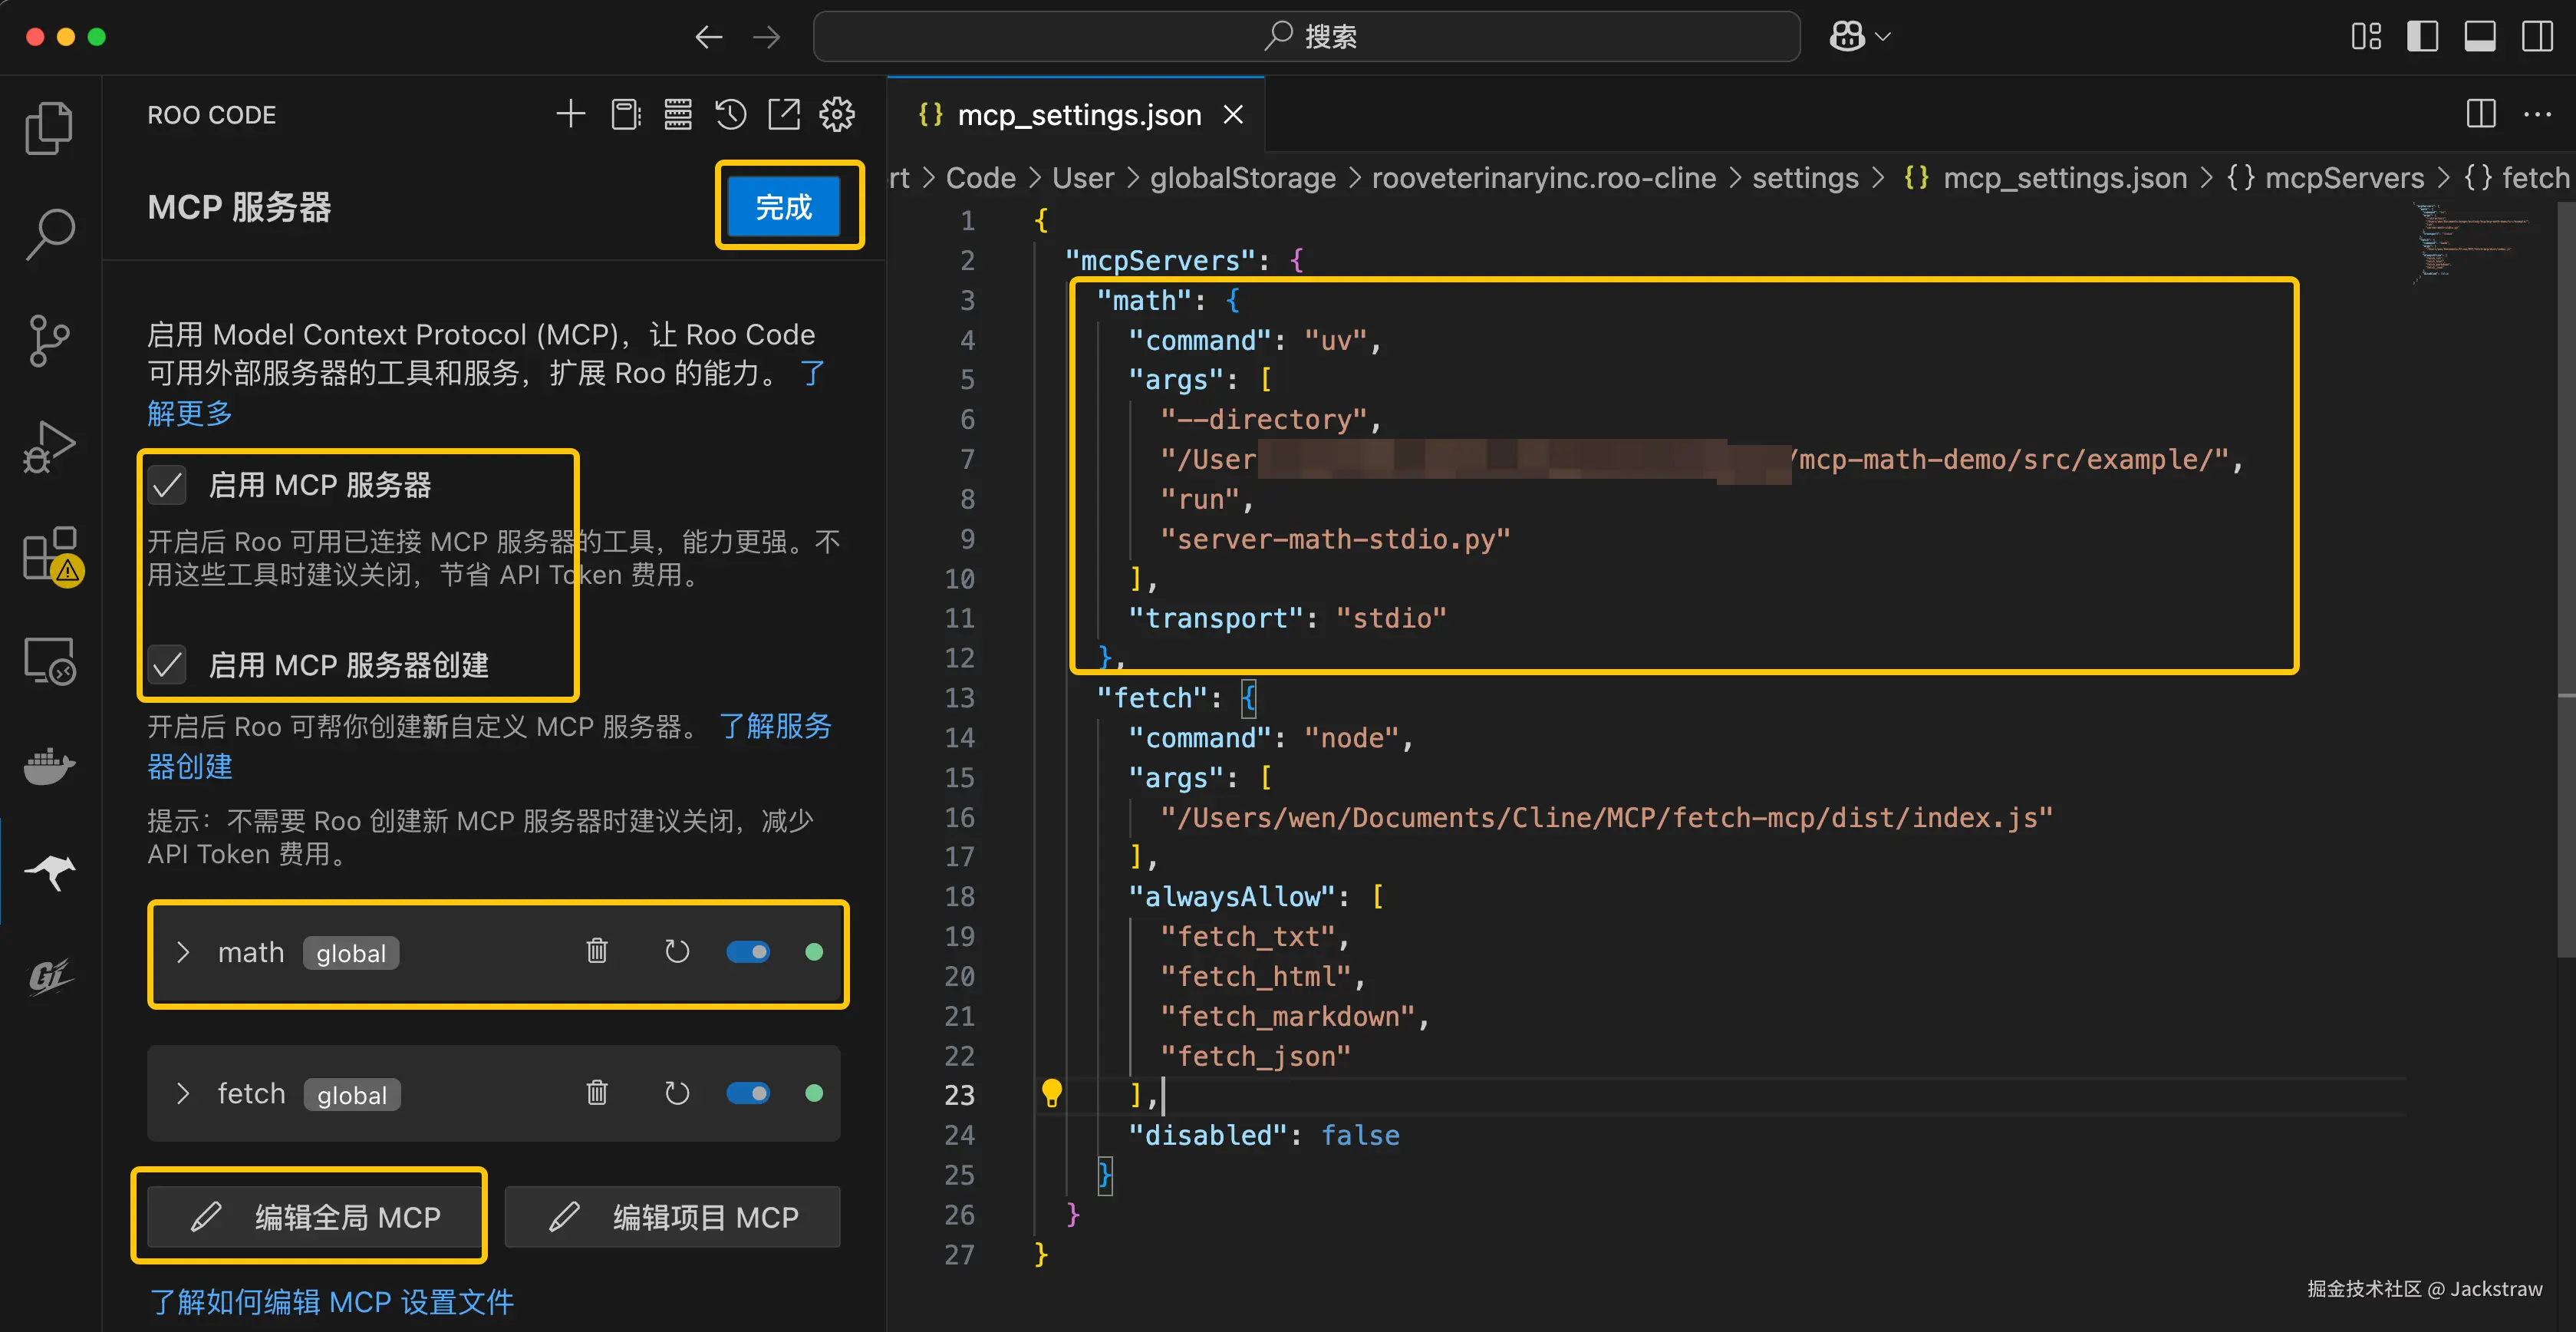Expand the math server entry chevron
The height and width of the screenshot is (1332, 2576).
tap(182, 952)
